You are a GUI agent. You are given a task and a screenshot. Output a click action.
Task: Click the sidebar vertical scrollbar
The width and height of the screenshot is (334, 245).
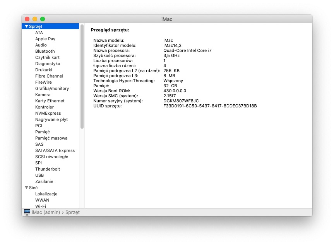(x=82, y=77)
